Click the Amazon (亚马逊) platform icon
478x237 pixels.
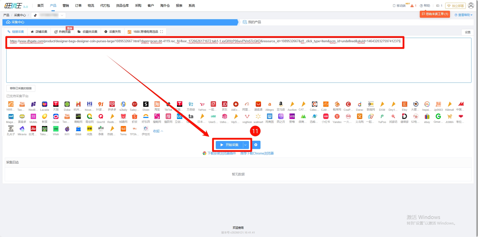(x=281, y=104)
